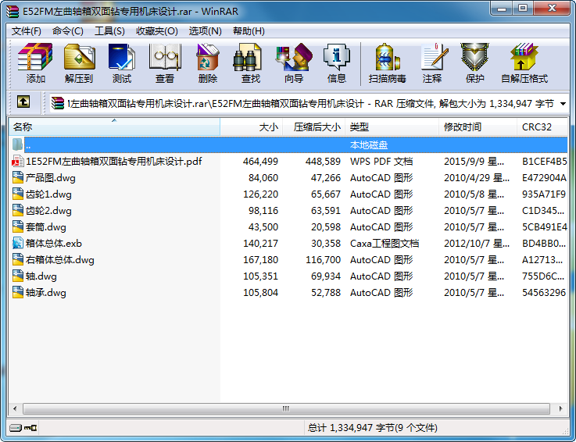This screenshot has width=576, height=442.
Task: Click the file icon of 套筒.dwg
Action: [18, 227]
